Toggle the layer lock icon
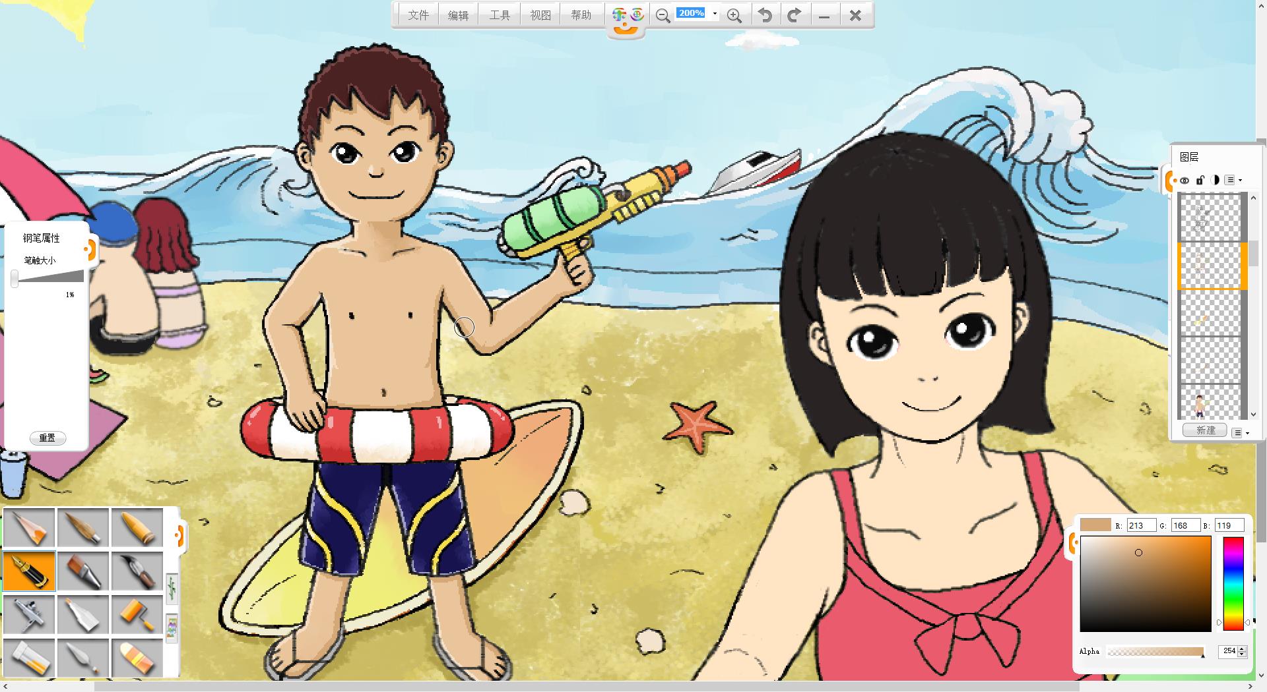 [1200, 180]
